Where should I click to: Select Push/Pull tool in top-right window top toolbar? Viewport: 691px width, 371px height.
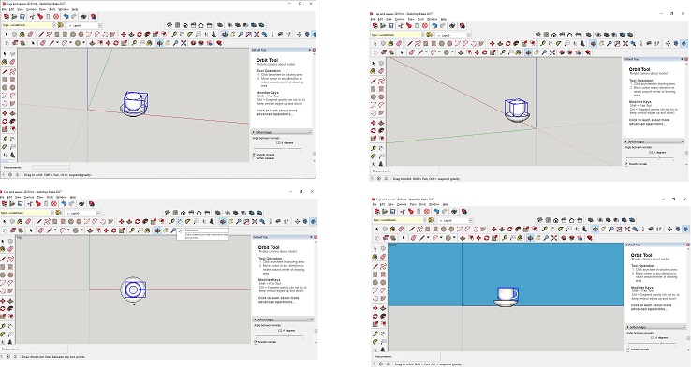click(500, 44)
